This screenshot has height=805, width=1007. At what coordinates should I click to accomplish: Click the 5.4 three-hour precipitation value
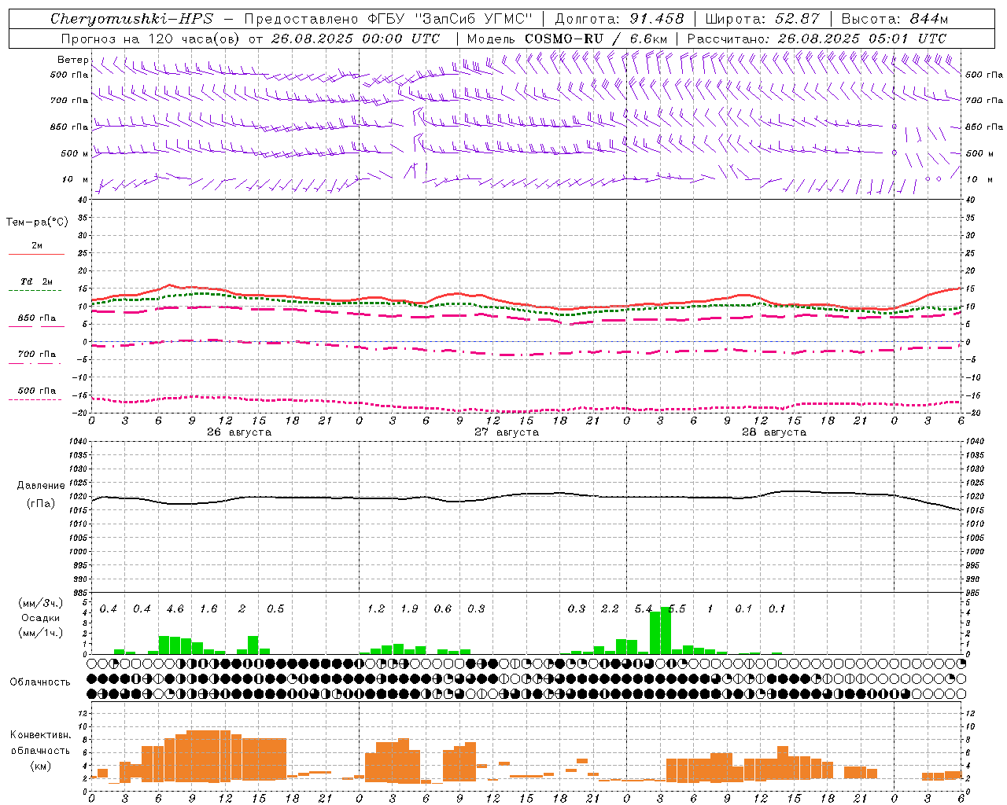644,609
